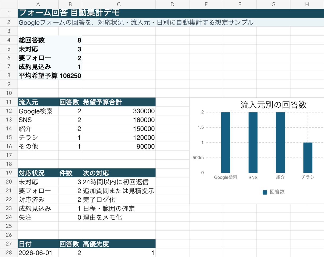Screen dimensions: 324x257
Task: Select the cell containing 330000
Action: (119, 111)
